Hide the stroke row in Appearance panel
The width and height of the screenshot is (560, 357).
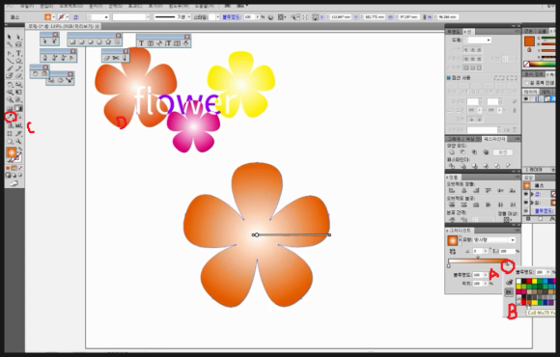tap(525, 194)
